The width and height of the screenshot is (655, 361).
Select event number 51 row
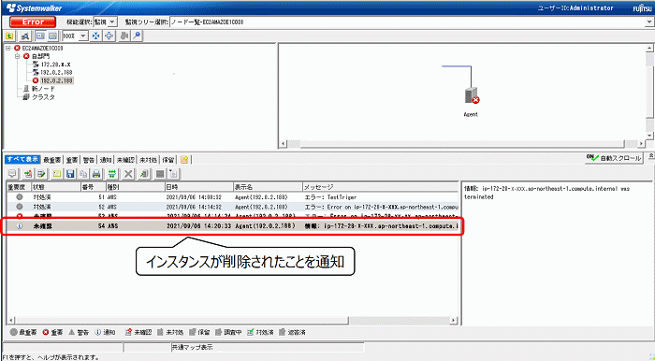click(232, 197)
